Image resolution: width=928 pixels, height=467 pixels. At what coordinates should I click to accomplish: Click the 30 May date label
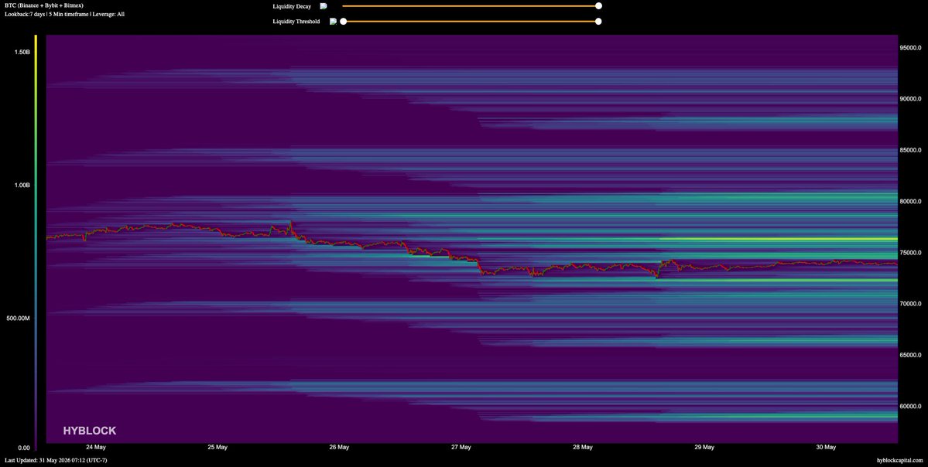[x=826, y=448]
